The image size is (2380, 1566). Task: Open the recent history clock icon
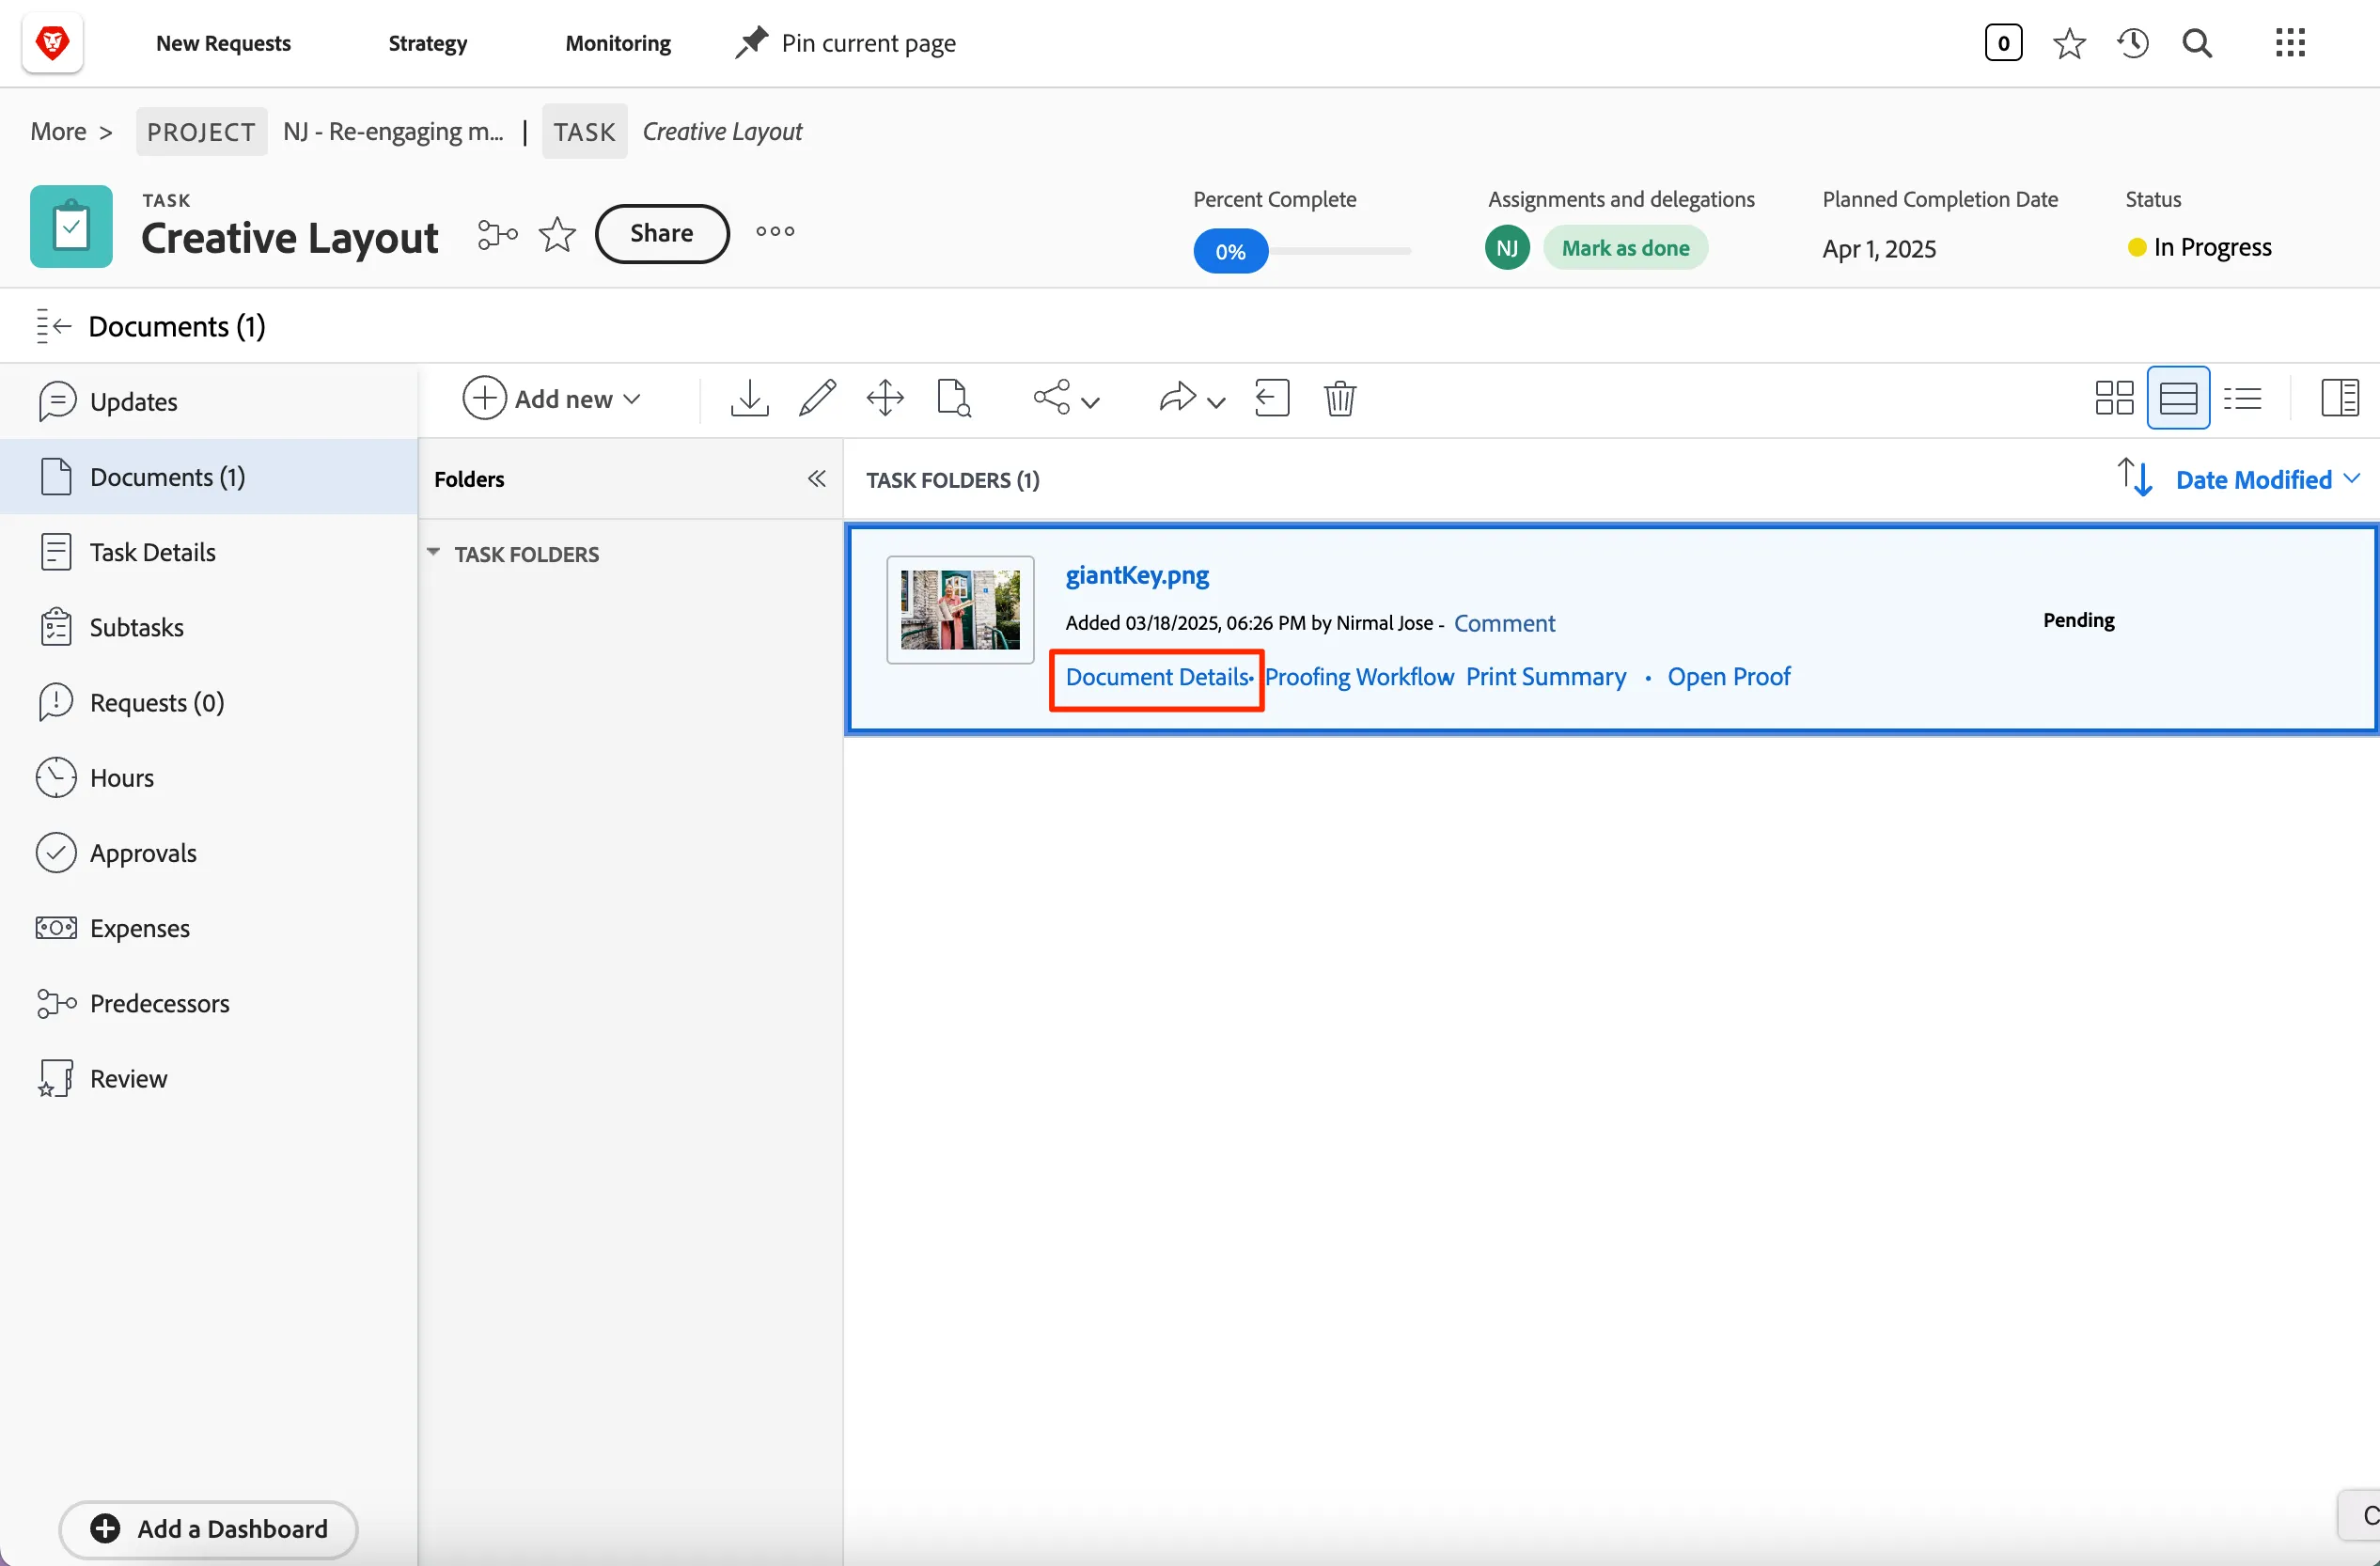pyautogui.click(x=2132, y=43)
